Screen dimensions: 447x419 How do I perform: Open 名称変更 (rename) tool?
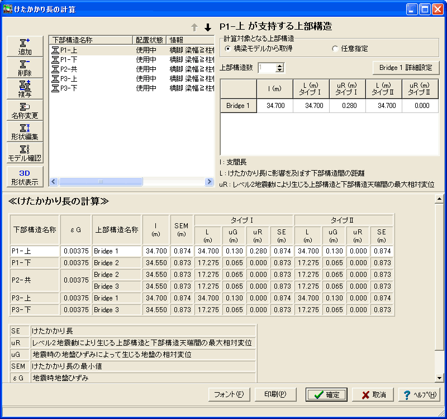pos(25,110)
